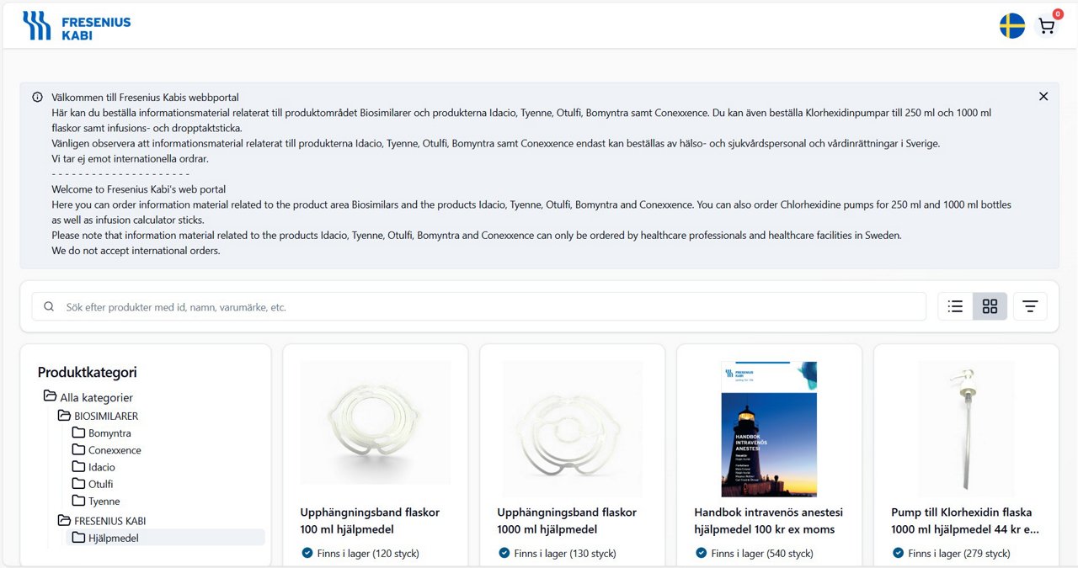This screenshot has width=1078, height=568.
Task: Open the filter options button
Action: pos(1030,306)
